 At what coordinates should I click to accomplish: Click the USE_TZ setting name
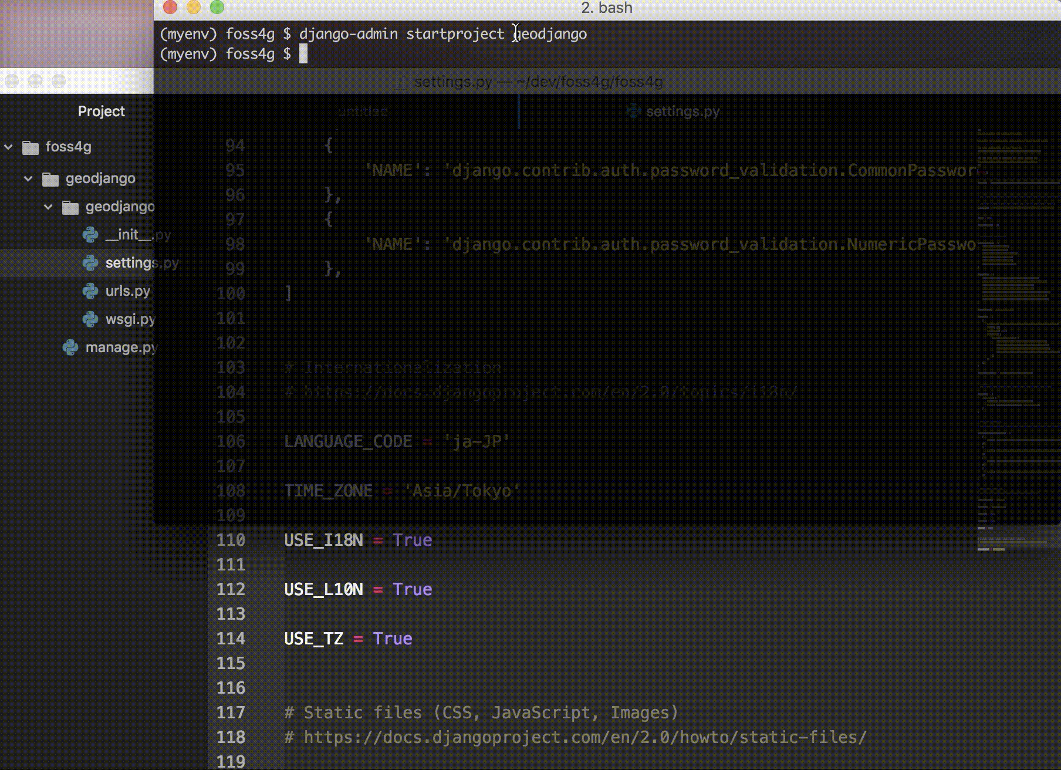click(314, 639)
